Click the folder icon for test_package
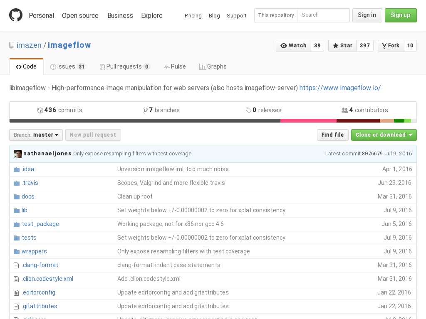Screen dimensions: 426x319 pos(17,224)
